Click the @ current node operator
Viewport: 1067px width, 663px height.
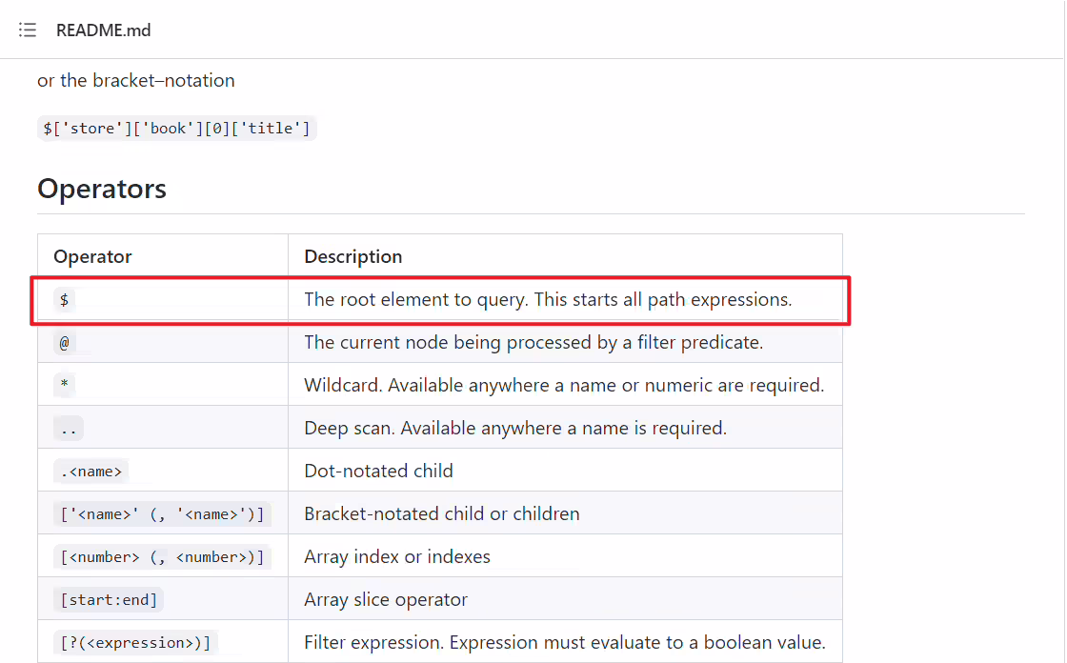64,342
